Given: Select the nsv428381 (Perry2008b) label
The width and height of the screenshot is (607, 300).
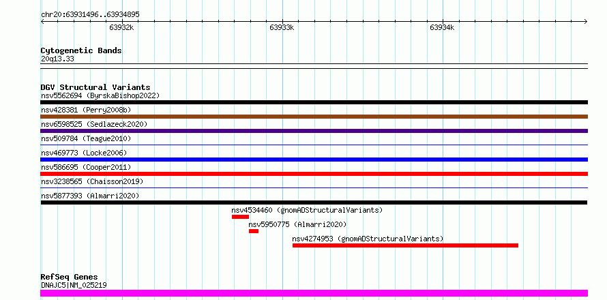Looking at the screenshot, I should tap(86, 110).
